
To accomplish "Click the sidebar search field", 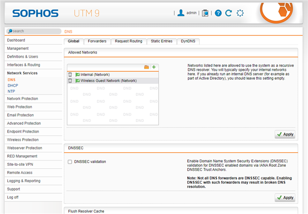I will (34, 31).
